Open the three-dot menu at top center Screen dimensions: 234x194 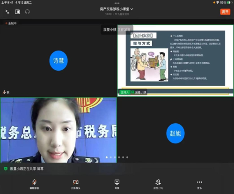(117, 3)
